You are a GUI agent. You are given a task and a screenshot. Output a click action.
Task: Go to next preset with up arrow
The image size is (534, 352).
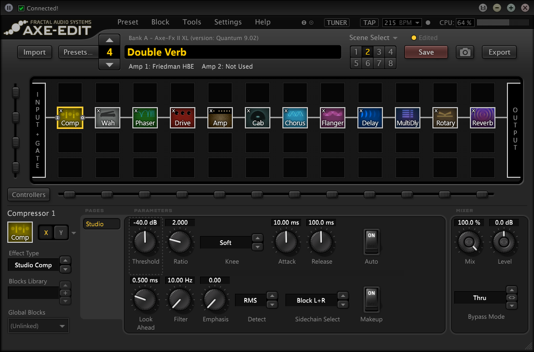[109, 40]
